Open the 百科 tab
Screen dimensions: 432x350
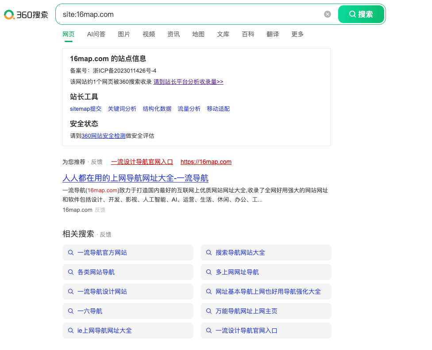(x=248, y=34)
